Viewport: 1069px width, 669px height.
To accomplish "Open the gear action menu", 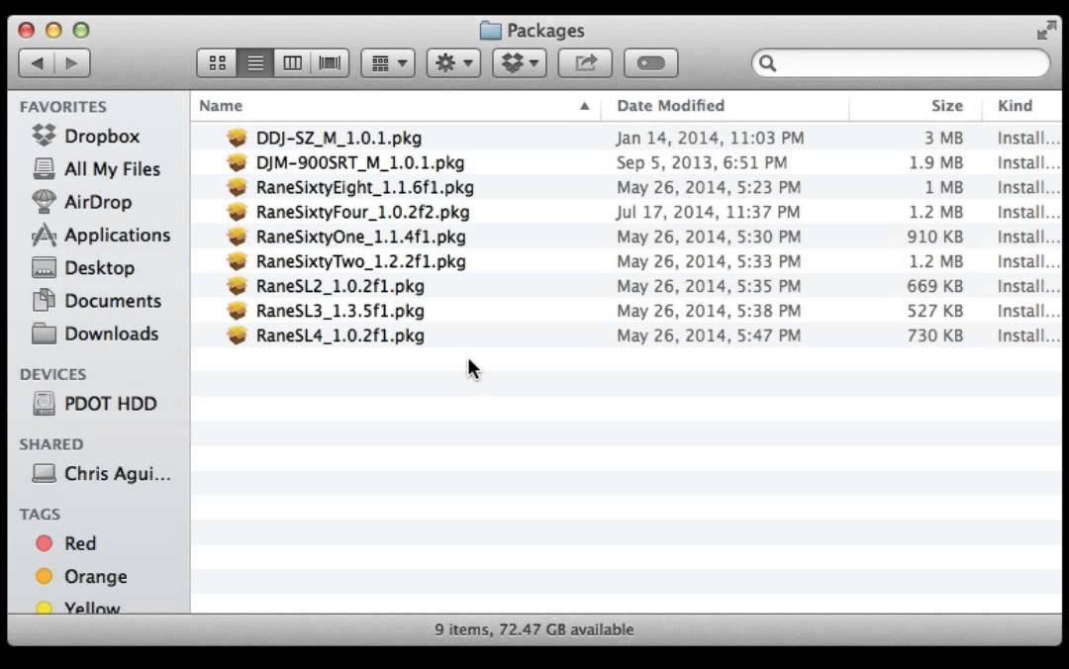I will click(453, 63).
